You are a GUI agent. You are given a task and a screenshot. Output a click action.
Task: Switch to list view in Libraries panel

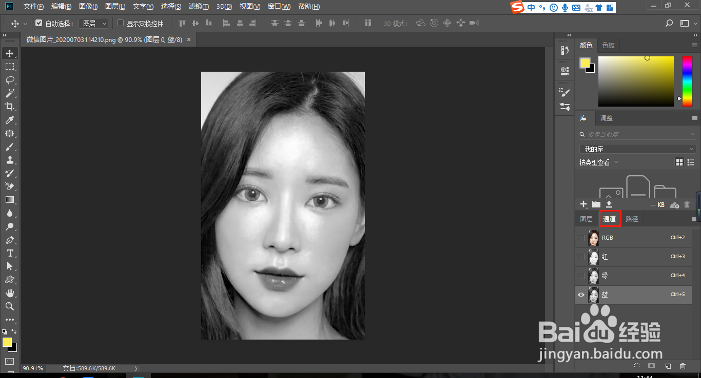(x=690, y=162)
